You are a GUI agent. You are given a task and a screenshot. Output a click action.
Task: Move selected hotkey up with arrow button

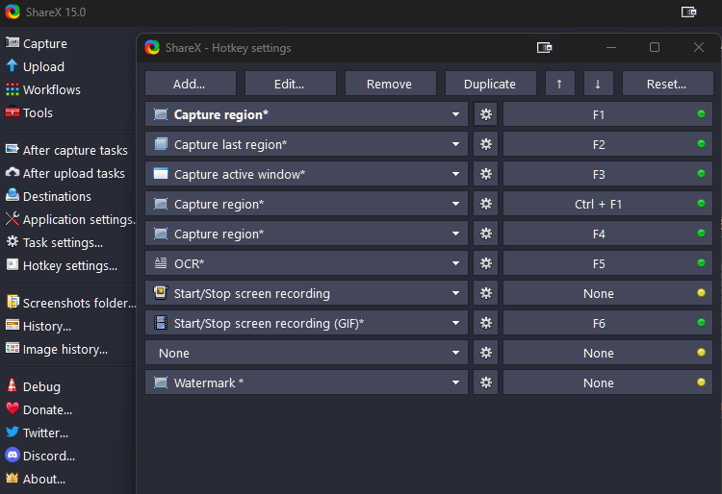point(559,84)
